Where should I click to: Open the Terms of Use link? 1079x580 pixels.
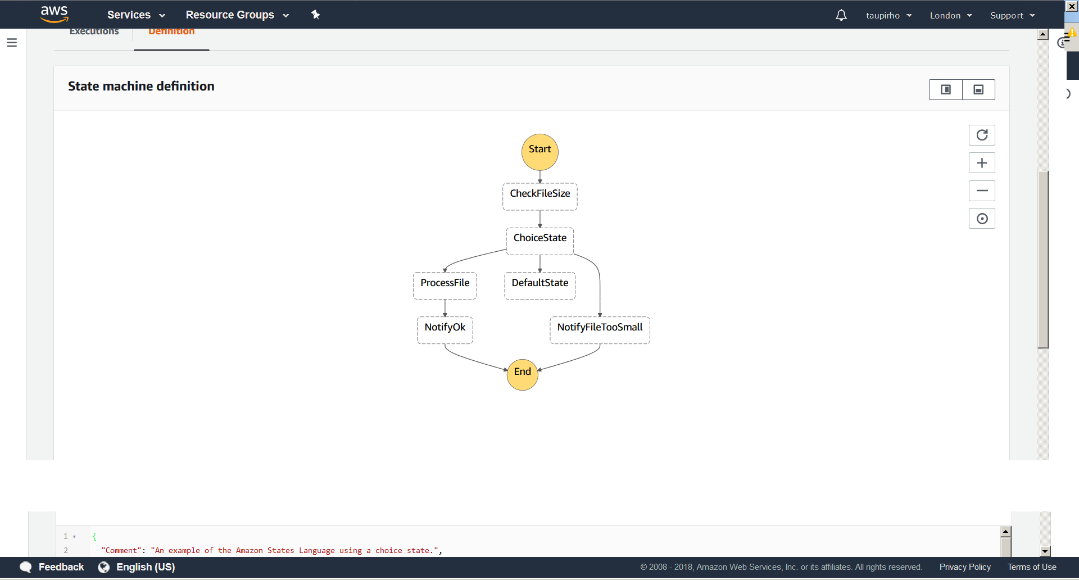point(1032,567)
